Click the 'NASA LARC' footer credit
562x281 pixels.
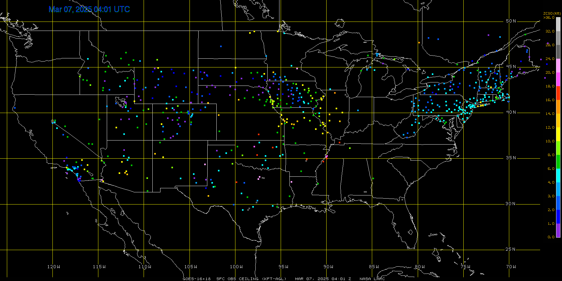[x=372, y=279]
